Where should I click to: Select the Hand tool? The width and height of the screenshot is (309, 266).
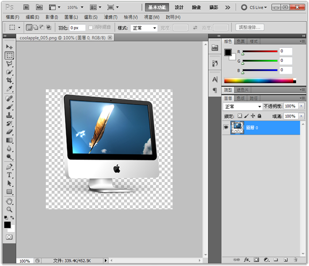point(9,201)
